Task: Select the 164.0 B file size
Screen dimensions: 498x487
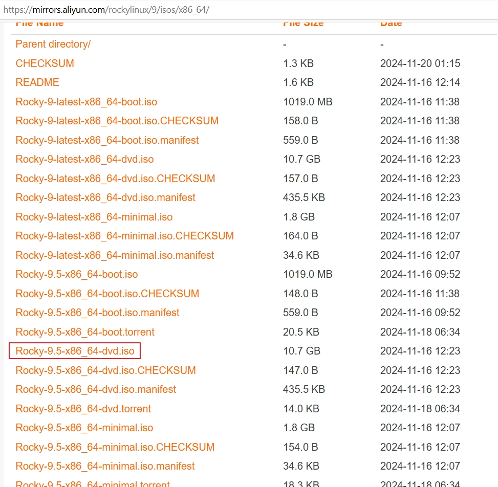Action: click(300, 236)
